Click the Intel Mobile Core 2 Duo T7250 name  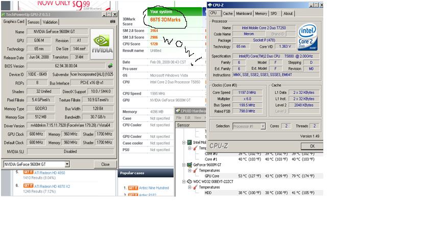click(x=264, y=28)
